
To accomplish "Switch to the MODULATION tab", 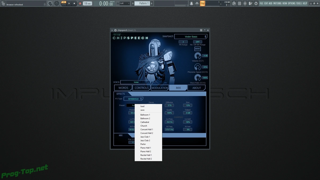I will (x=160, y=88).
